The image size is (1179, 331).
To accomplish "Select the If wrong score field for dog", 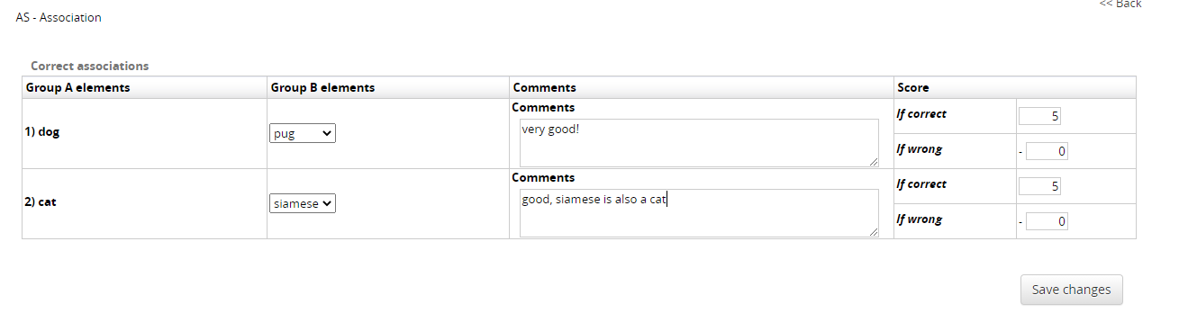I will [x=1047, y=151].
